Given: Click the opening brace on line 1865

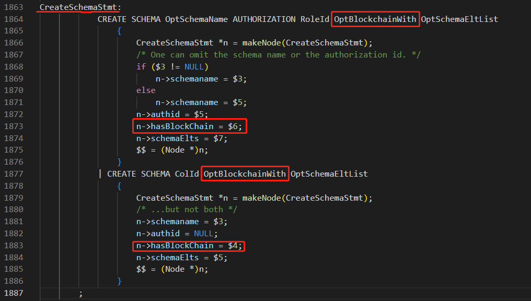Looking at the screenshot, I should click(x=119, y=31).
